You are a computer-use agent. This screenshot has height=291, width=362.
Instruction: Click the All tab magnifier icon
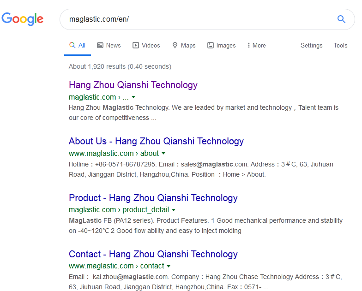point(72,45)
